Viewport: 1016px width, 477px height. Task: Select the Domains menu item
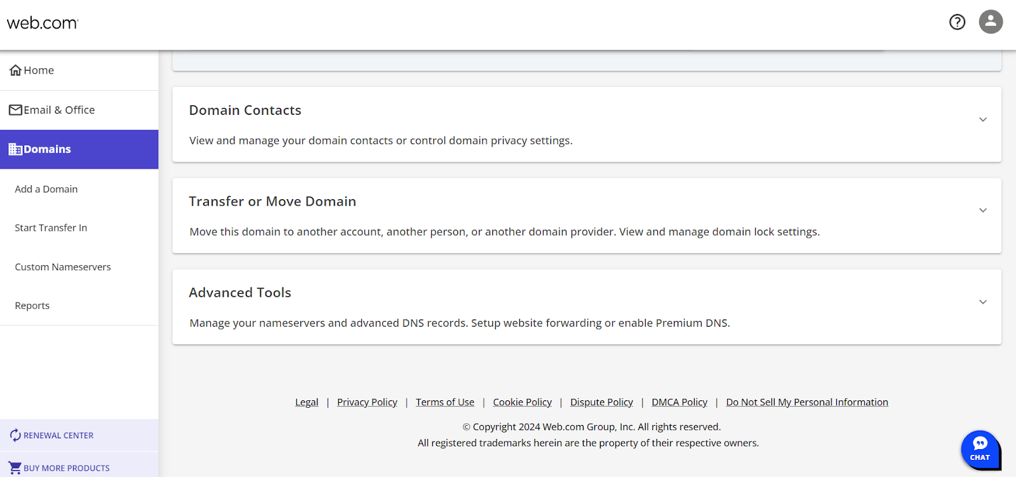[79, 149]
